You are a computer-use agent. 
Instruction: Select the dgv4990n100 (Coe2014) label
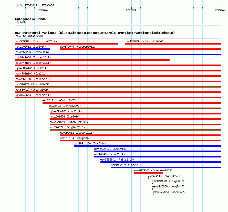[x=66, y=111]
